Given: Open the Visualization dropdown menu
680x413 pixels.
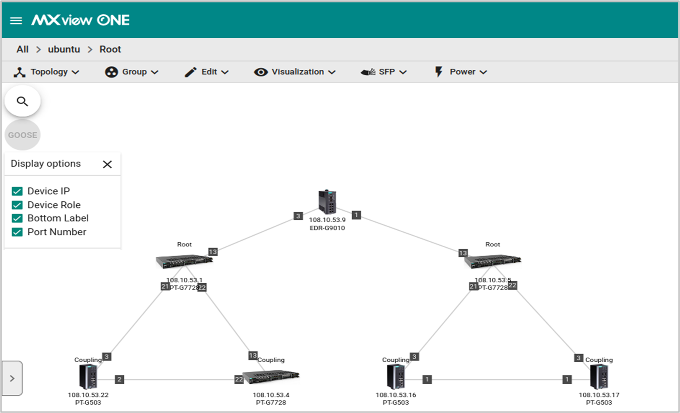Looking at the screenshot, I should 295,72.
